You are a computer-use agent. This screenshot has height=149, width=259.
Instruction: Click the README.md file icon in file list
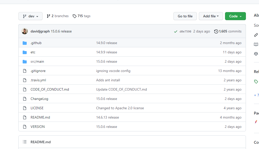[x=25, y=118]
